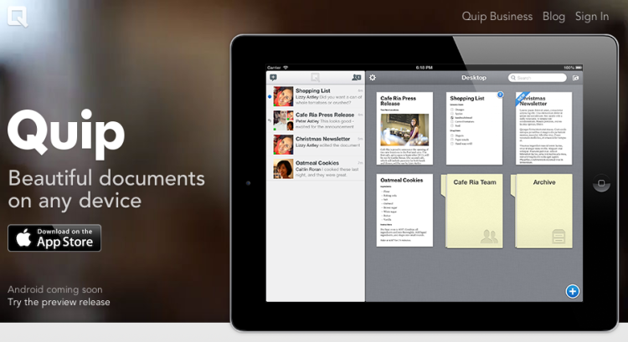
Task: Click the avatar beside the Christmas Newsletter message
Action: 283,145
